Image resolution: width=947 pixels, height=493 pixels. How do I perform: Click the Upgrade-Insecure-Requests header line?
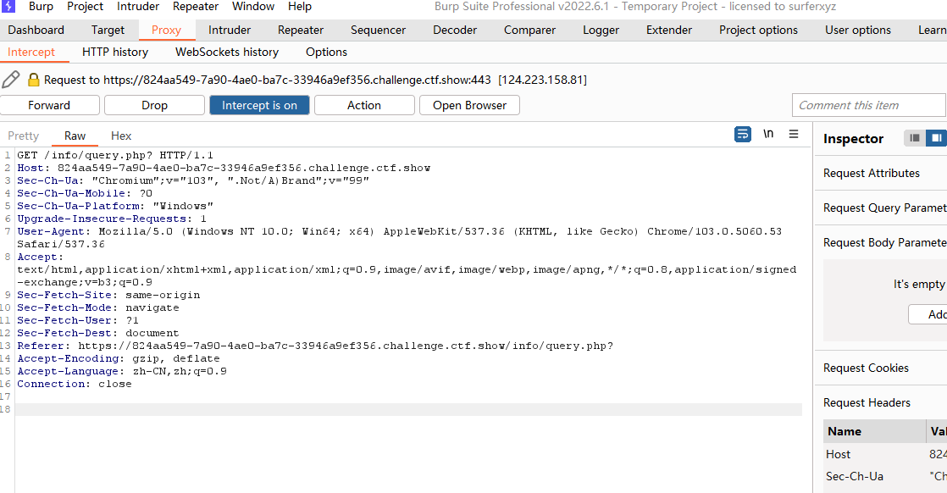coord(112,219)
